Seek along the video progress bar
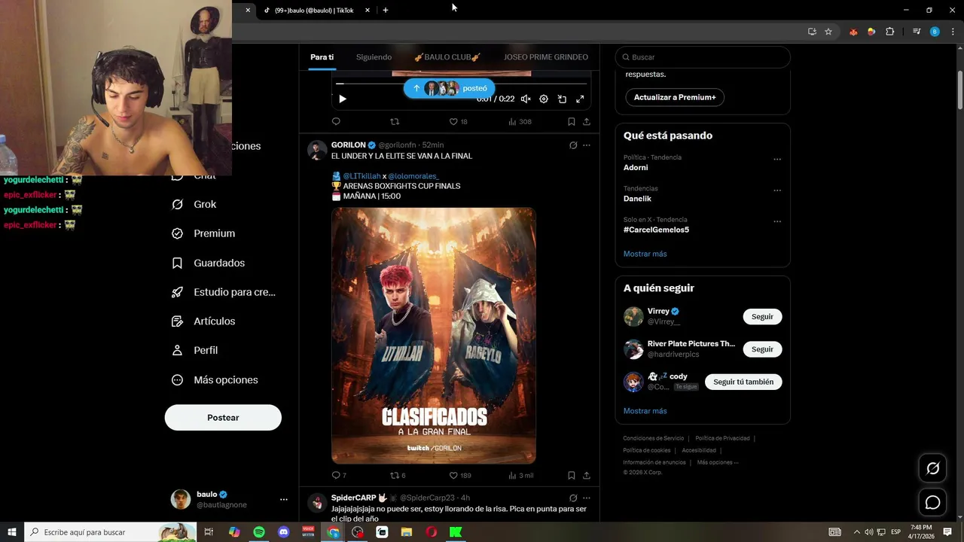The image size is (964, 542). pyautogui.click(x=461, y=84)
